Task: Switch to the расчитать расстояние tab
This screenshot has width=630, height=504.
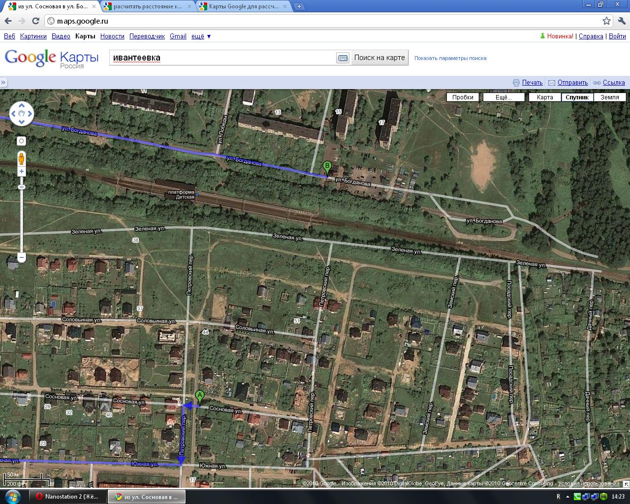Action: pyautogui.click(x=148, y=6)
